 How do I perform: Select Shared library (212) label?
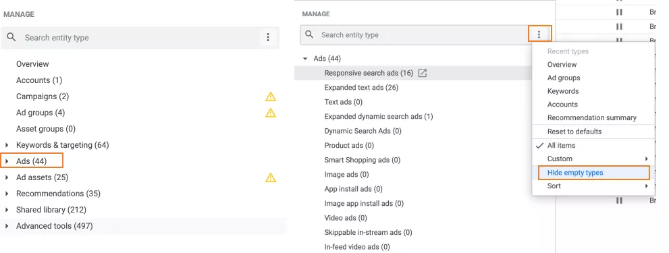51,210
